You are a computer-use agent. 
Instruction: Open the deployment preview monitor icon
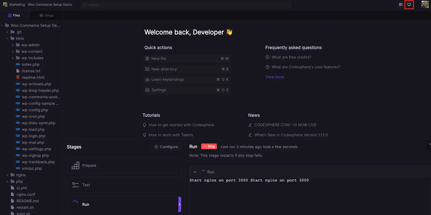coord(409,5)
